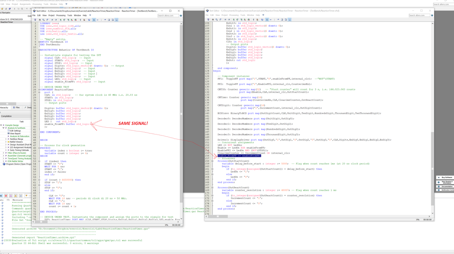This screenshot has width=454, height=254.
Task: Open the Compilation flow dropdown in Tasks pane
Action: 16,116
